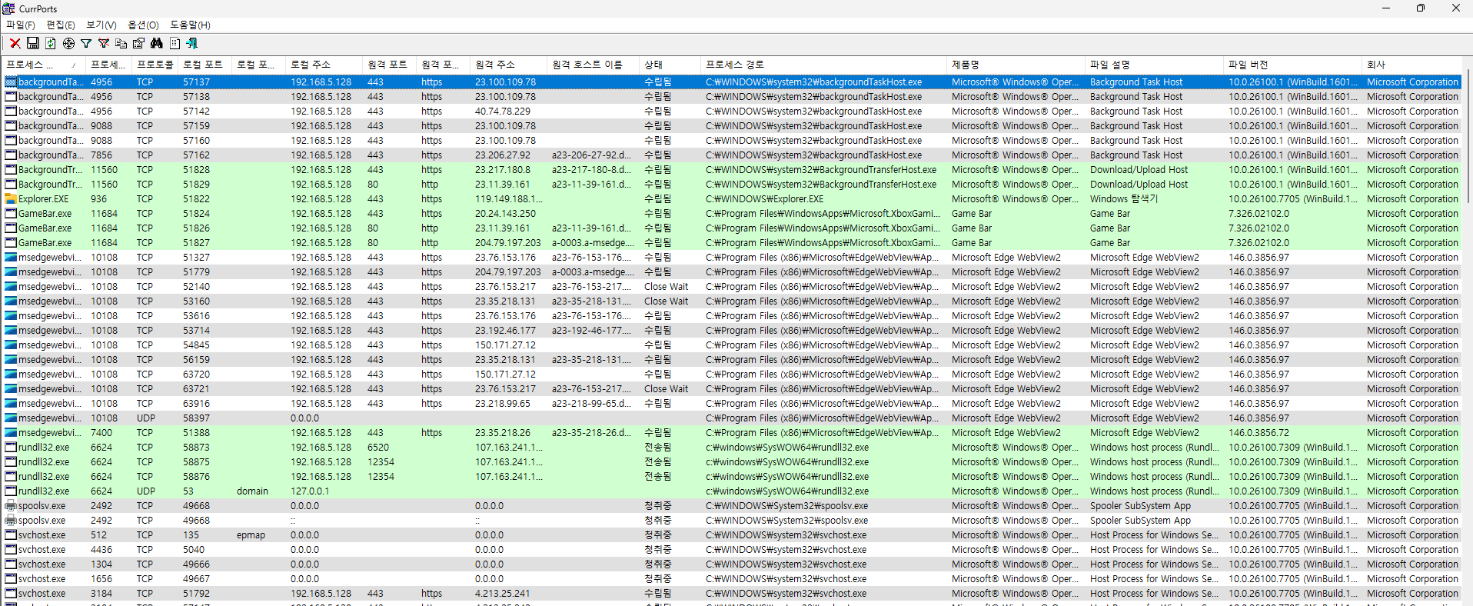
Task: Click the exit door toolbar icon
Action: coord(192,43)
